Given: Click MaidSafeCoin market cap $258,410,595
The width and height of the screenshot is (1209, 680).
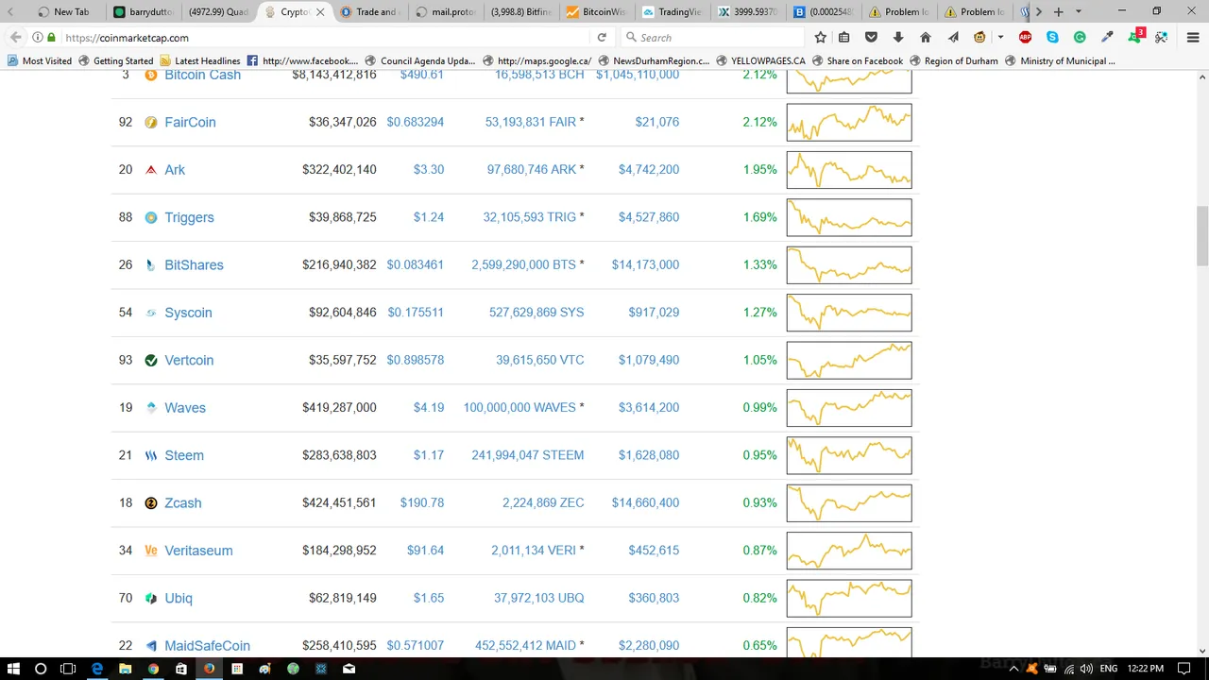Looking at the screenshot, I should click(339, 646).
